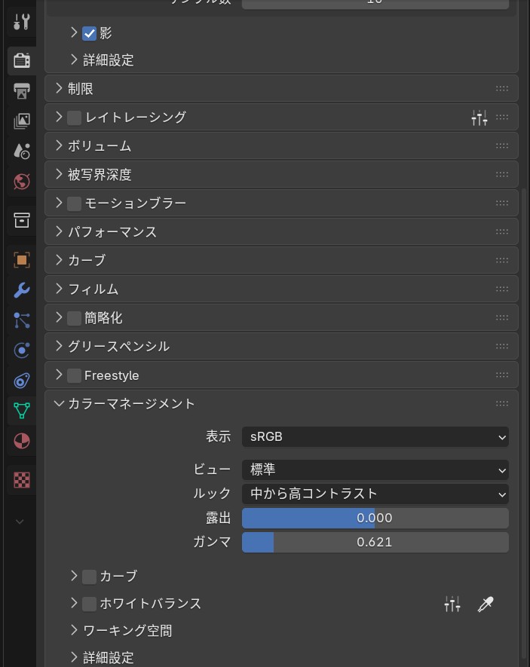Enable the モーションブラー checkbox
Viewport: 530px width, 667px height.
coord(74,203)
